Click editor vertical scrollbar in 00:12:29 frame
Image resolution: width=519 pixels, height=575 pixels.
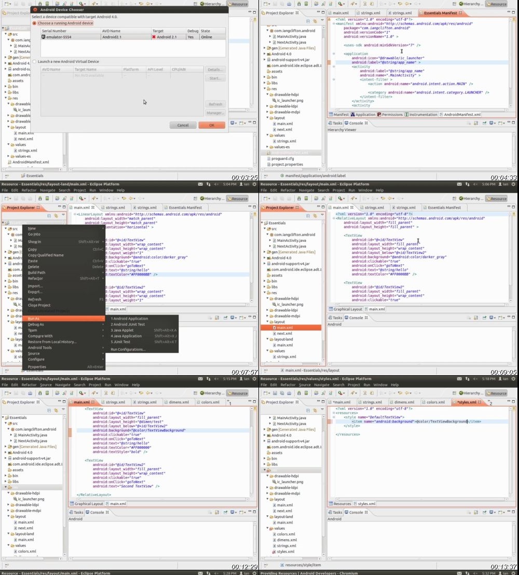click(252, 452)
